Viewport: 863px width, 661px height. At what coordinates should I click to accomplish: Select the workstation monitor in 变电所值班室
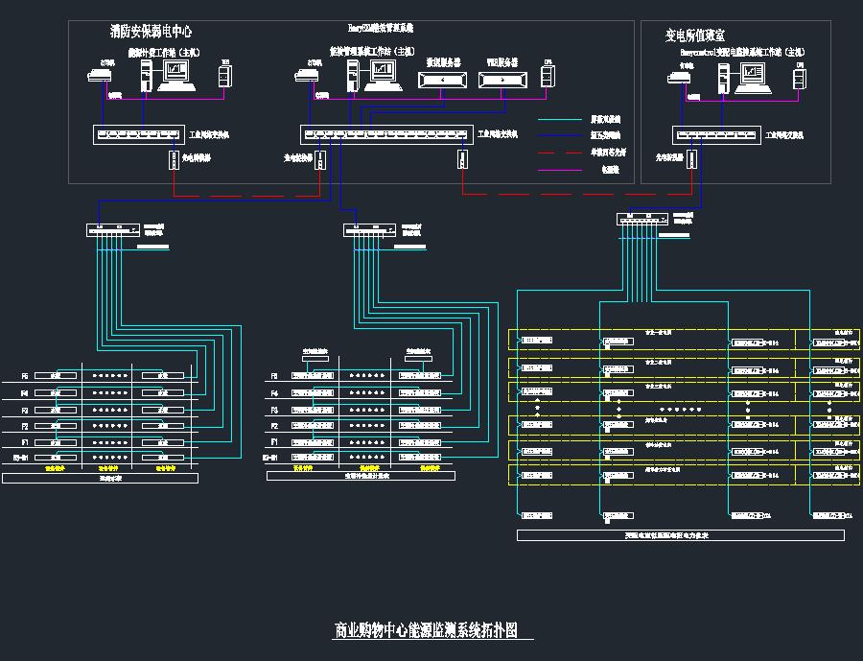coord(754,76)
